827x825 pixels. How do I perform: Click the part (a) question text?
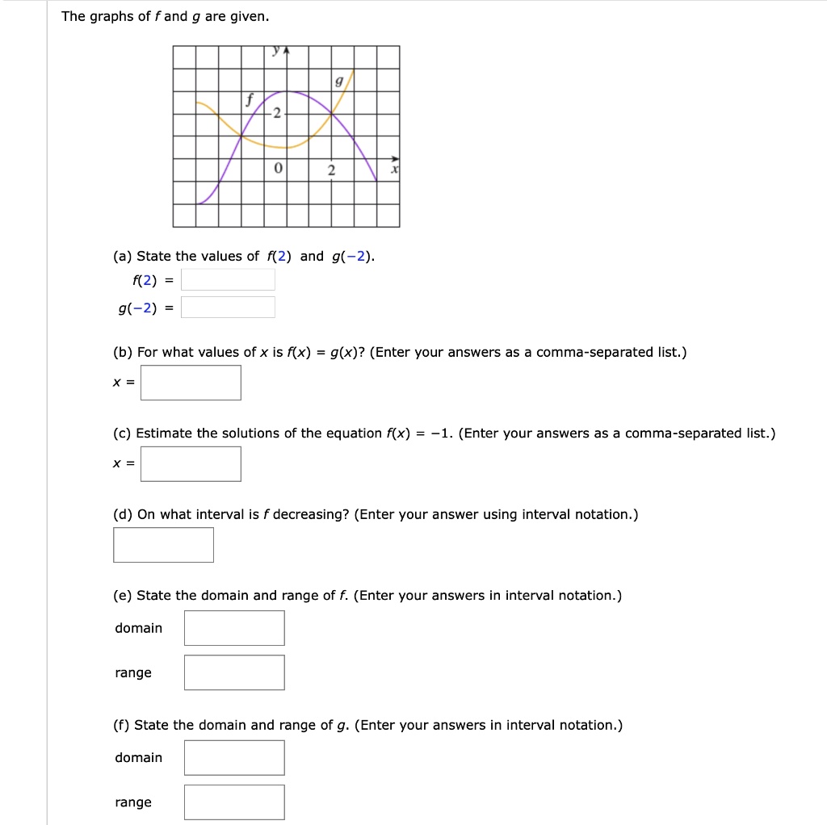(242, 255)
